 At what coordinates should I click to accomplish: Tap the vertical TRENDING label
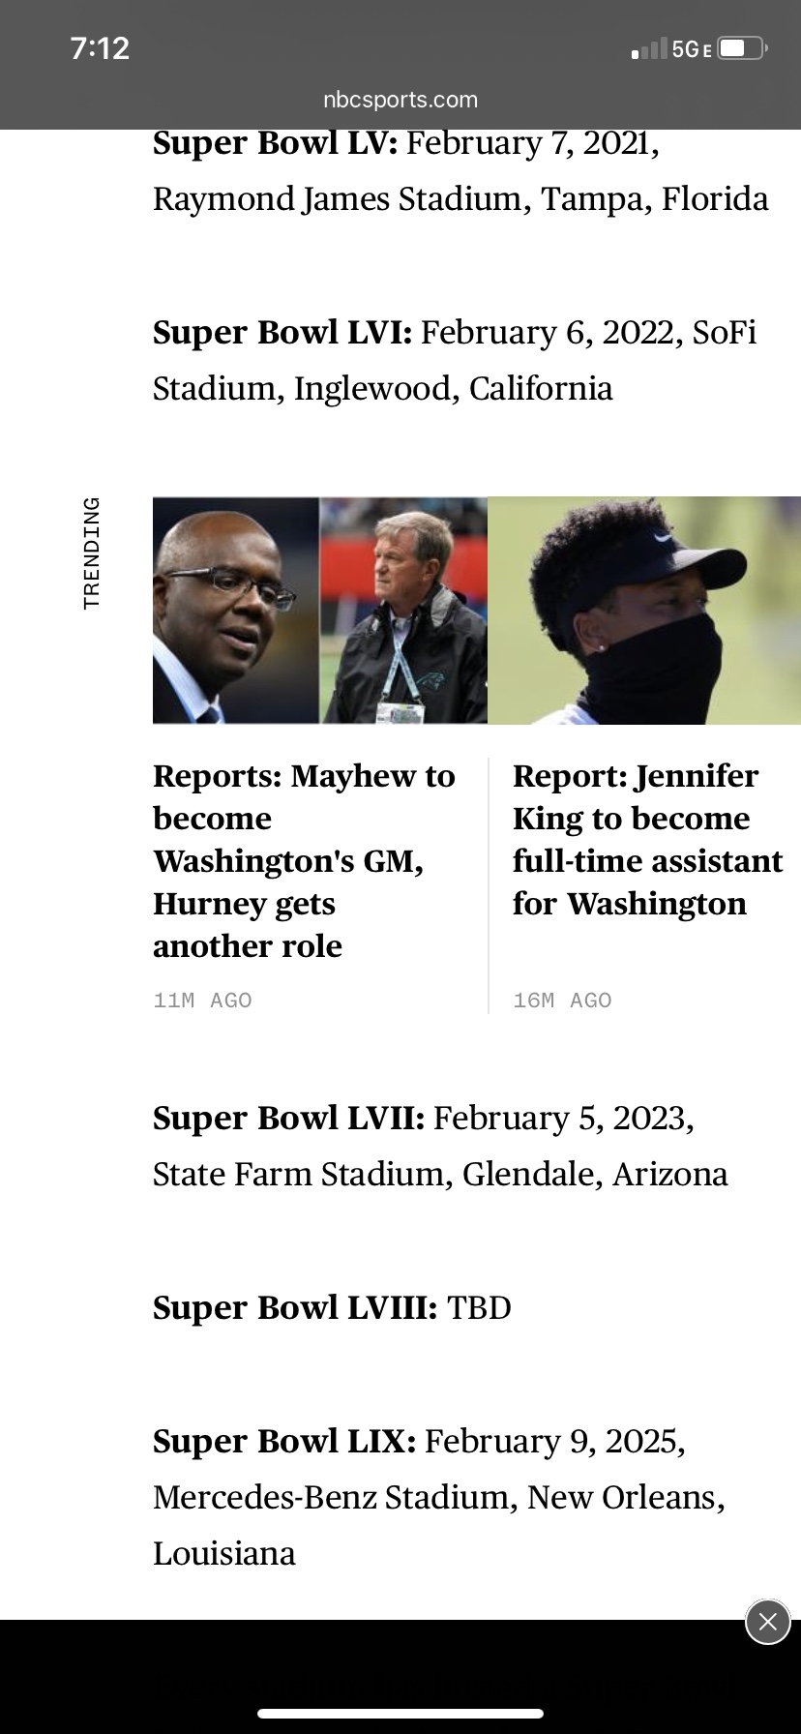(92, 553)
